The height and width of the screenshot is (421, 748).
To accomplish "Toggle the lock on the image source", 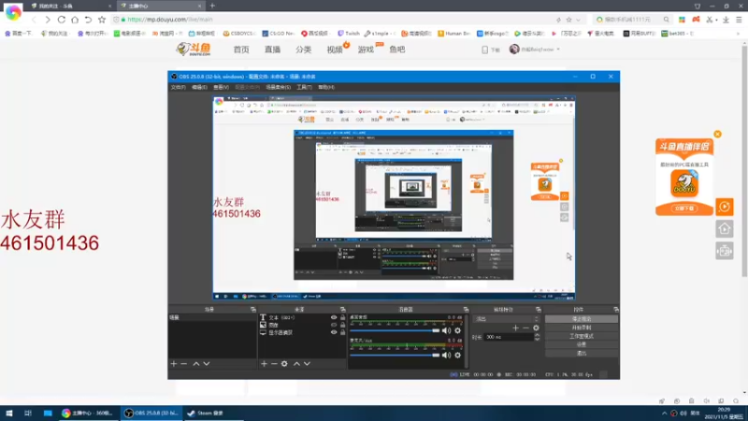I will (x=342, y=325).
